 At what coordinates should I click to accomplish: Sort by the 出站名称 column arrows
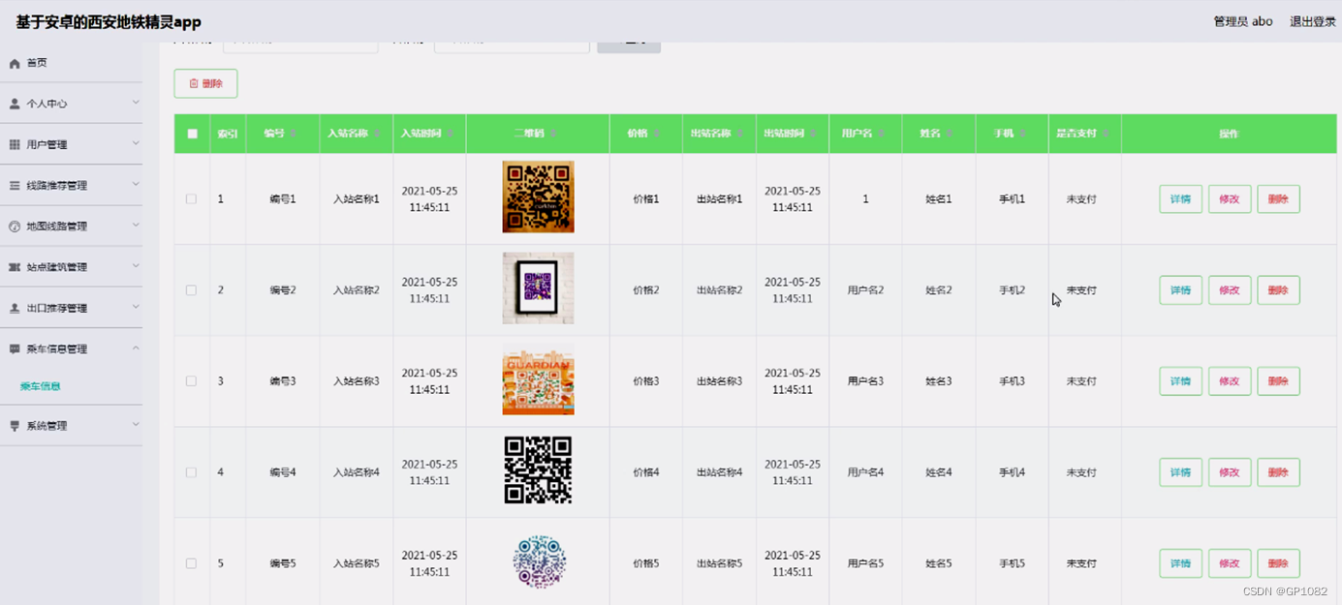click(740, 134)
